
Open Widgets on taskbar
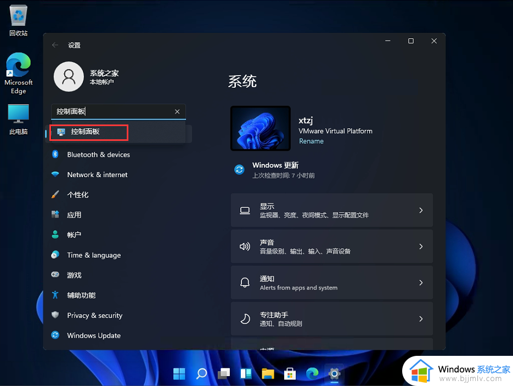(x=246, y=373)
